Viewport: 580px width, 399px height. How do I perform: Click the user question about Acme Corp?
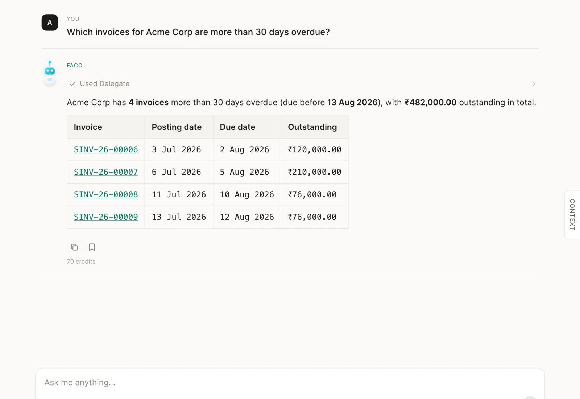[198, 32]
